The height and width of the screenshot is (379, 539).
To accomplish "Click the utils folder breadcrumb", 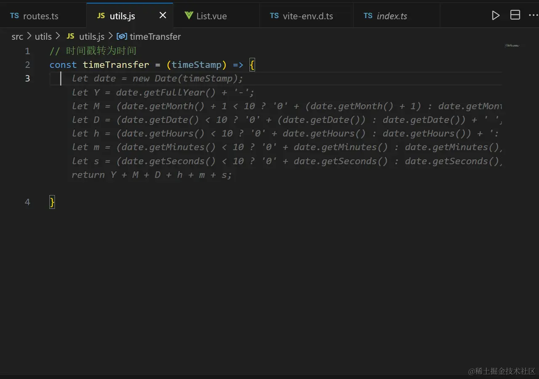I will [43, 37].
